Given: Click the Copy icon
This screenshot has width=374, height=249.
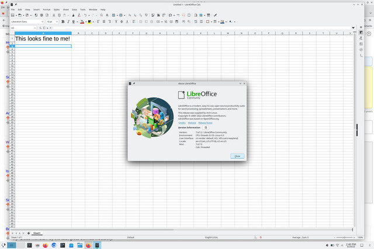Looking at the screenshot, I should 59,15.
